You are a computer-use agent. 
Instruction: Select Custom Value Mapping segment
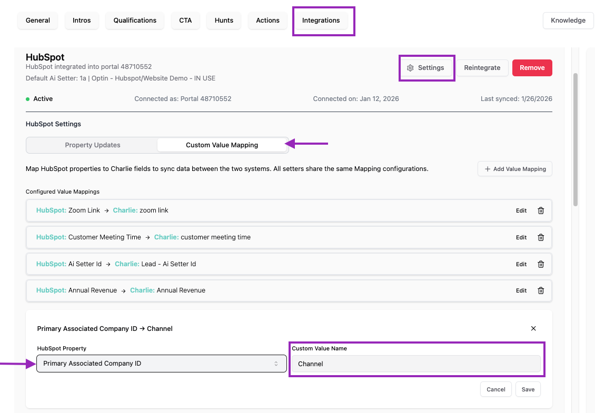[222, 145]
